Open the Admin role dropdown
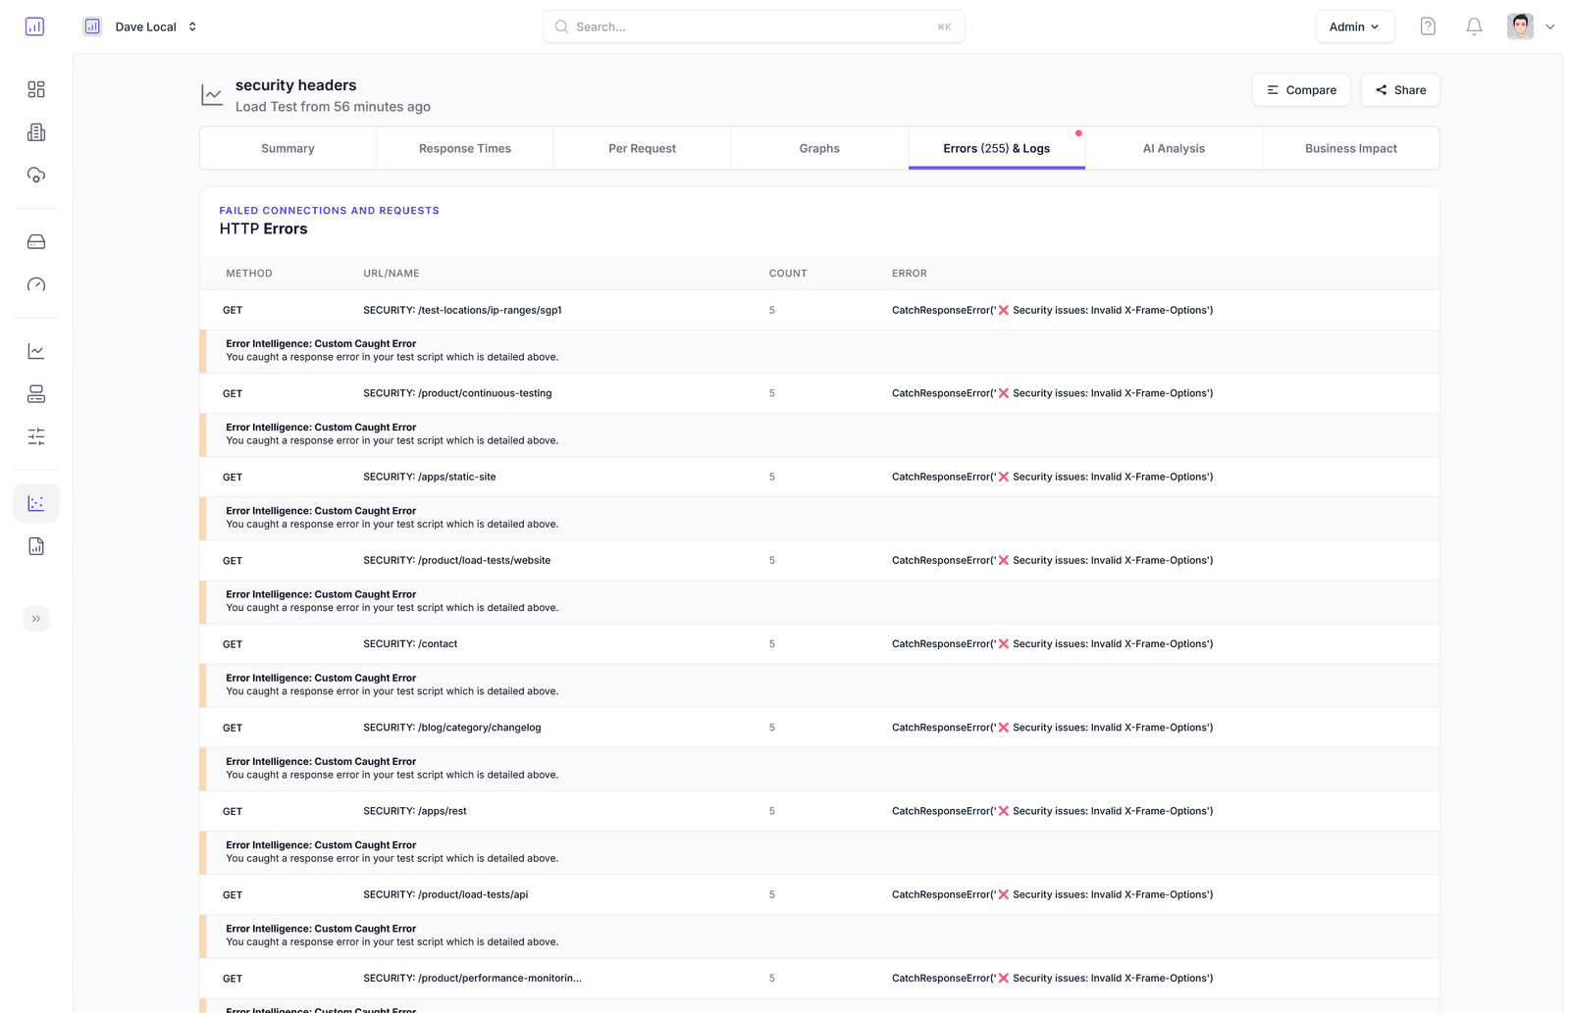Viewport: 1570px width, 1013px height. point(1354,26)
